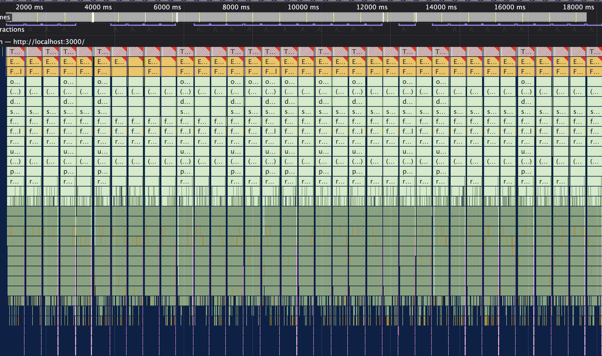Select the Interactions track label
602x356 pixels.
coord(12,30)
